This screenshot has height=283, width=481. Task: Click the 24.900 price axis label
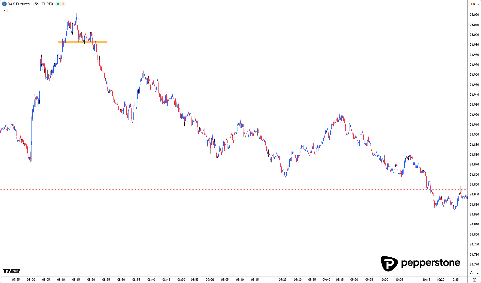coord(474,135)
